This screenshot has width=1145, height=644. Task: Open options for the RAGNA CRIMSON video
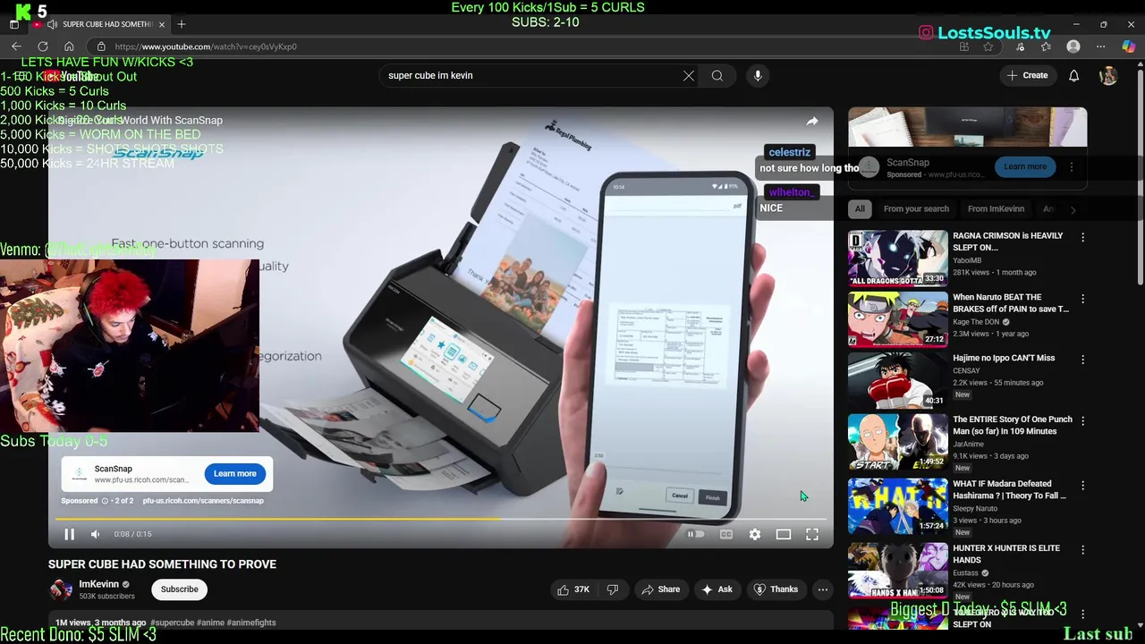coord(1083,238)
